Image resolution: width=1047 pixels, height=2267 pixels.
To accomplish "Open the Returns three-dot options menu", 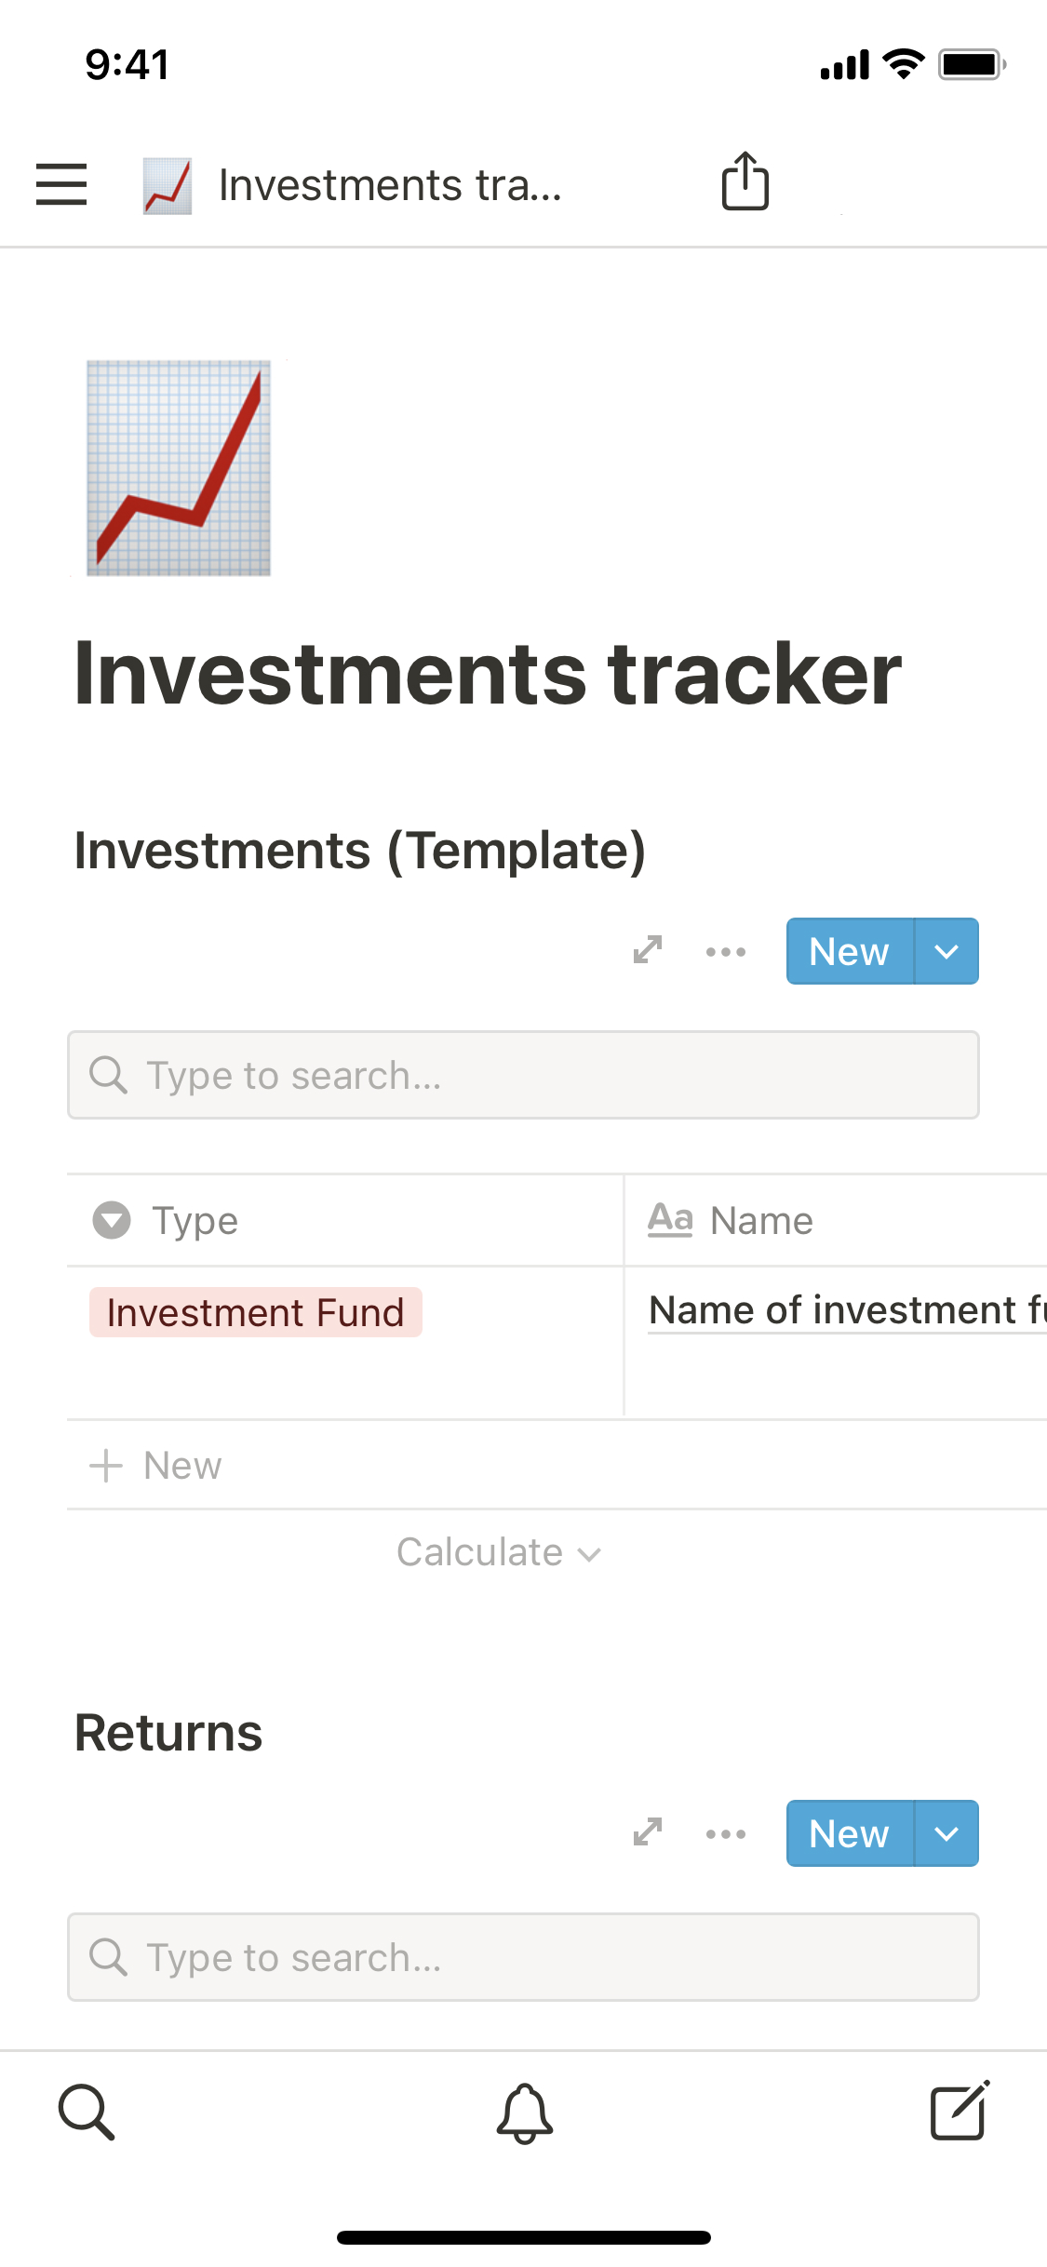I will pyautogui.click(x=726, y=1833).
